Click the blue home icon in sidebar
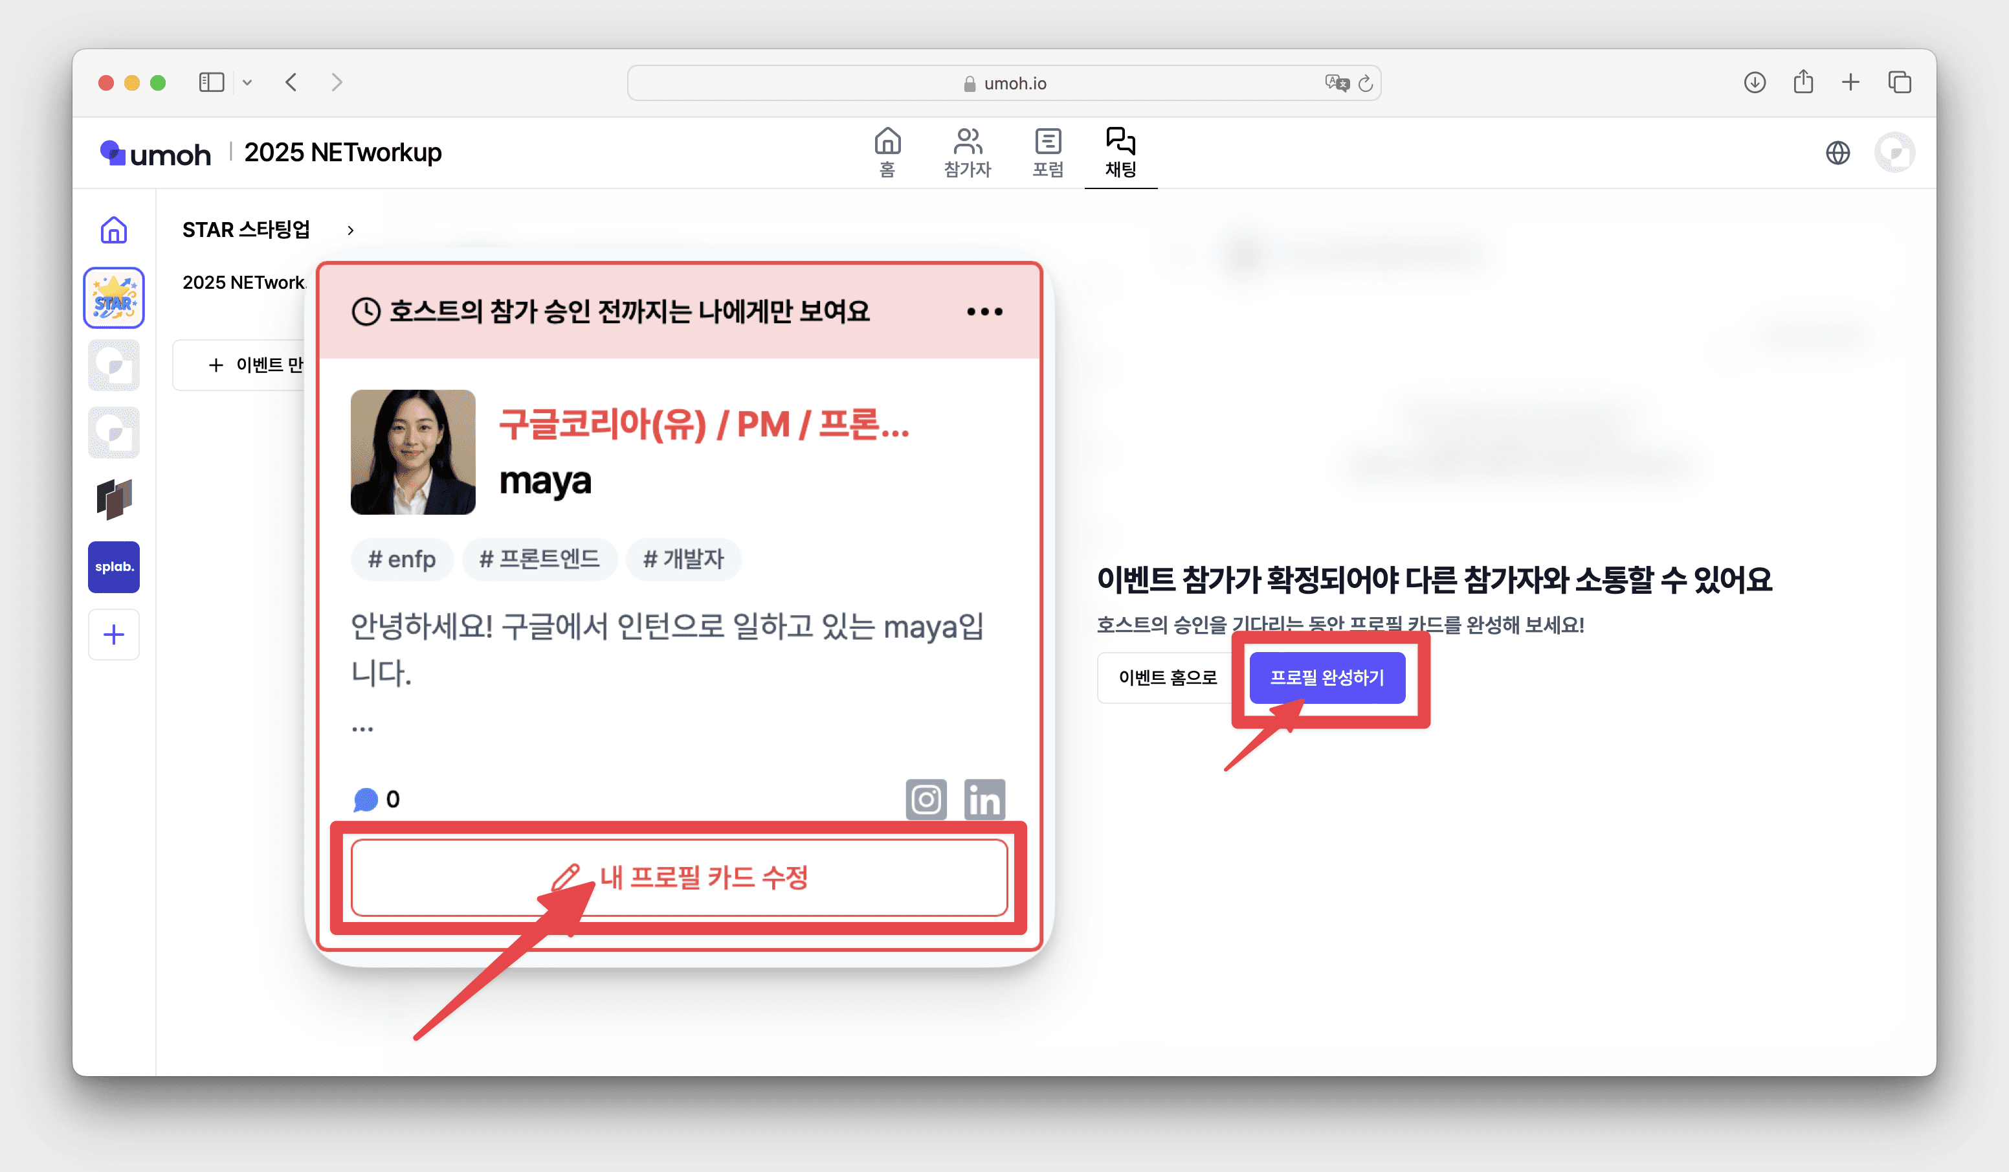 (114, 231)
